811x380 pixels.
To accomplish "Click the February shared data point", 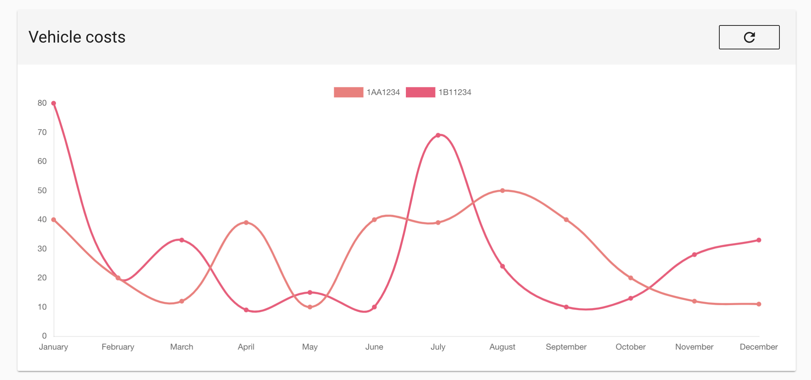I will tap(118, 278).
